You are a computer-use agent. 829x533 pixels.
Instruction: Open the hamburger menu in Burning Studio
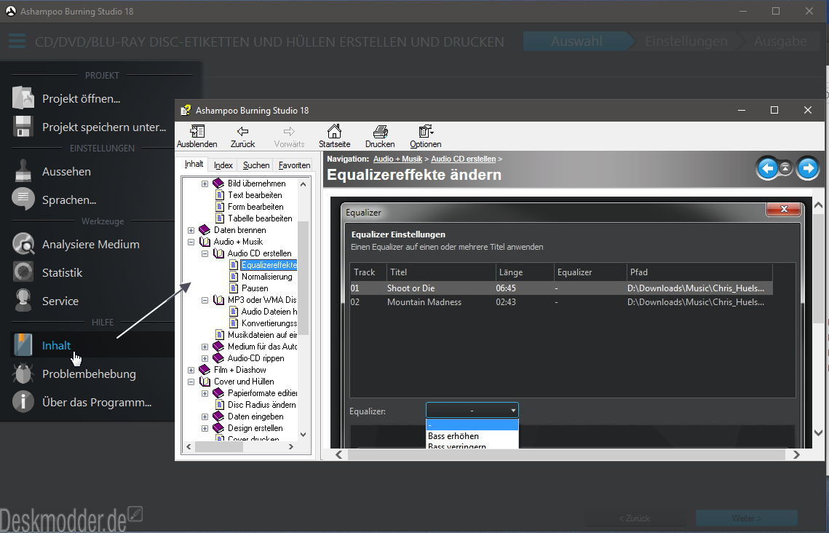(x=17, y=42)
